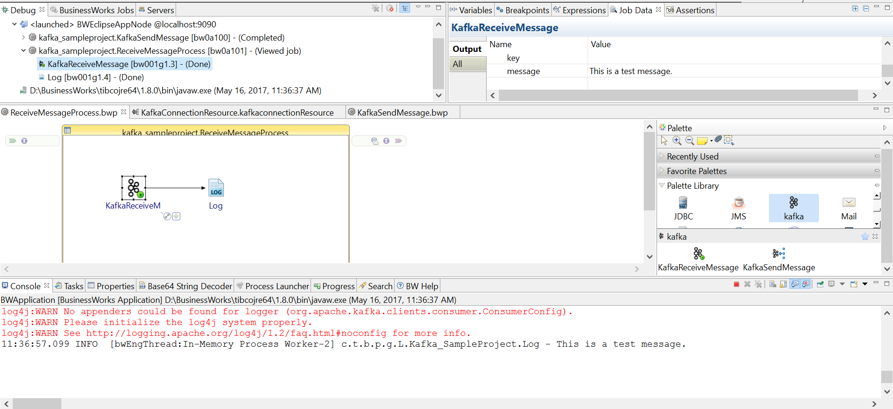Click the plus icon below KafkaReceiveM activity
Image resolution: width=893 pixels, height=409 pixels.
[176, 216]
